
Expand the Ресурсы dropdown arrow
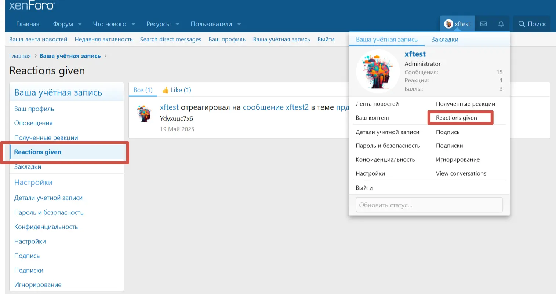click(x=178, y=24)
